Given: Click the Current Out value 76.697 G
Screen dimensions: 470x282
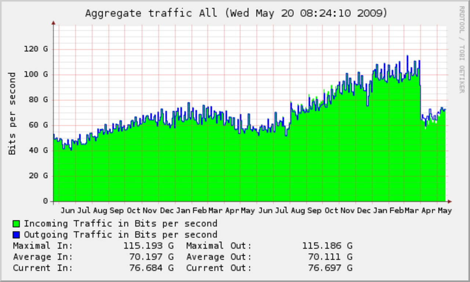Looking at the screenshot, I should click(x=327, y=268).
